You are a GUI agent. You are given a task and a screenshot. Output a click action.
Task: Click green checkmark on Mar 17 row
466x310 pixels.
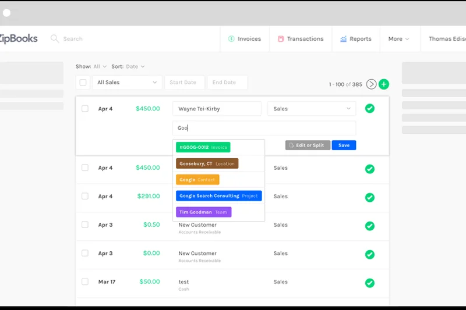coord(369,283)
